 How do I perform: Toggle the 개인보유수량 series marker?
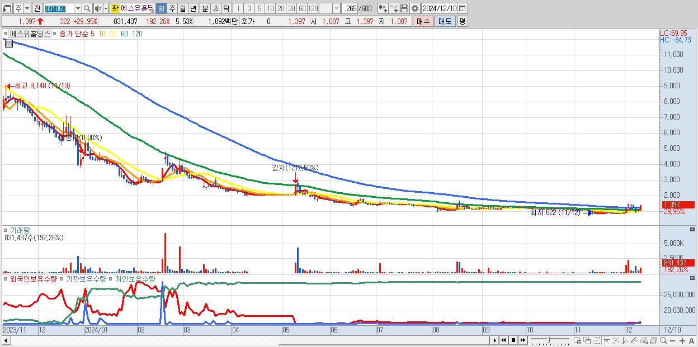pos(111,278)
